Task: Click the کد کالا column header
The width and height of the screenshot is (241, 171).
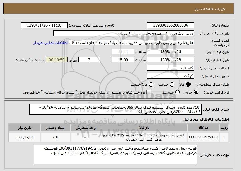Action: tap(203, 128)
